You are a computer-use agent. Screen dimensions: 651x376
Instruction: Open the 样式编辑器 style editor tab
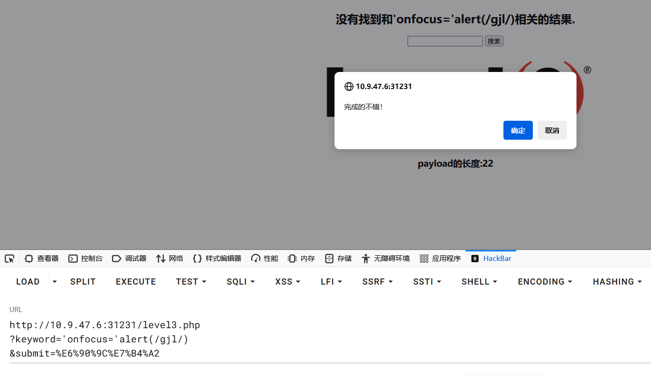click(x=217, y=259)
